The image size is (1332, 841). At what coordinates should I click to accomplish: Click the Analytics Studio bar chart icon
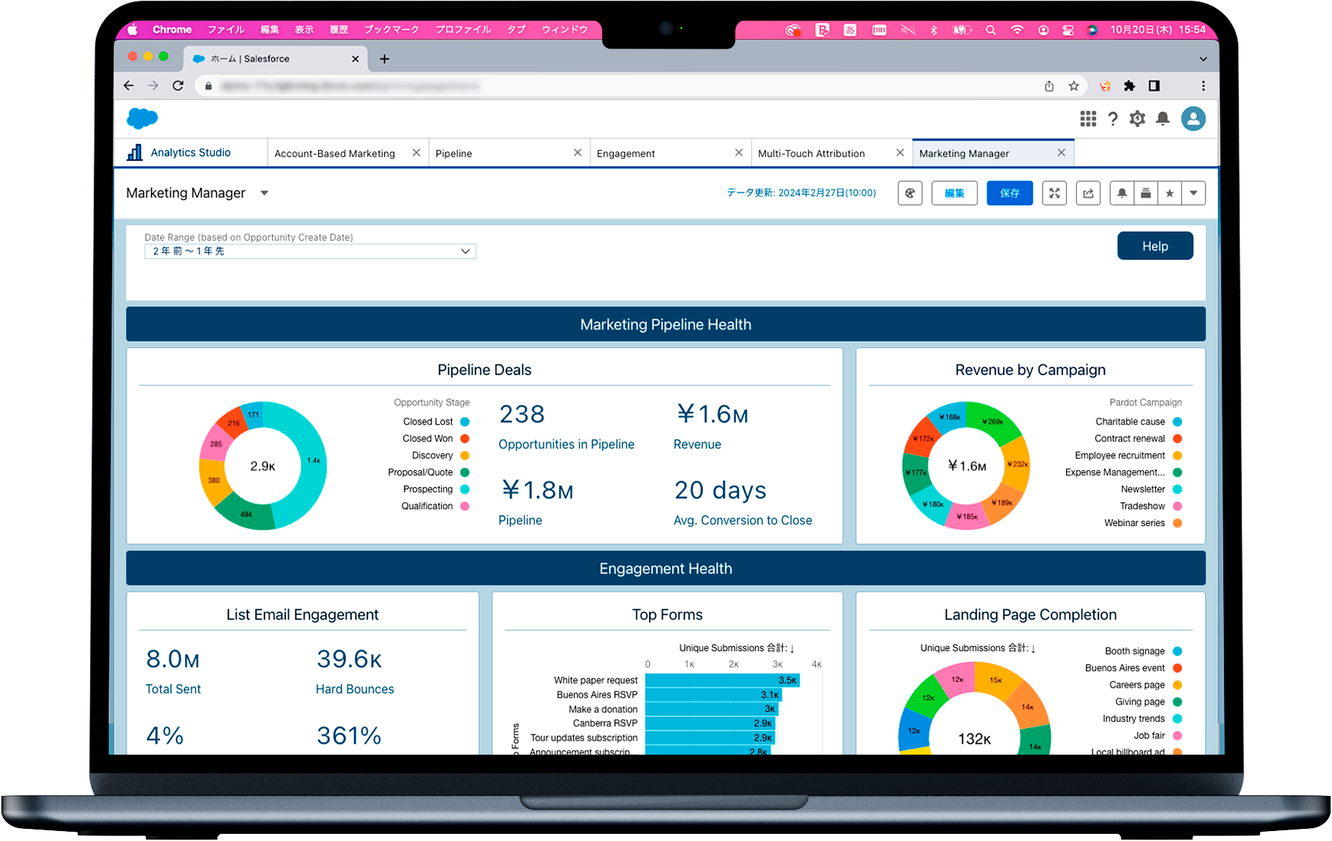click(x=134, y=152)
